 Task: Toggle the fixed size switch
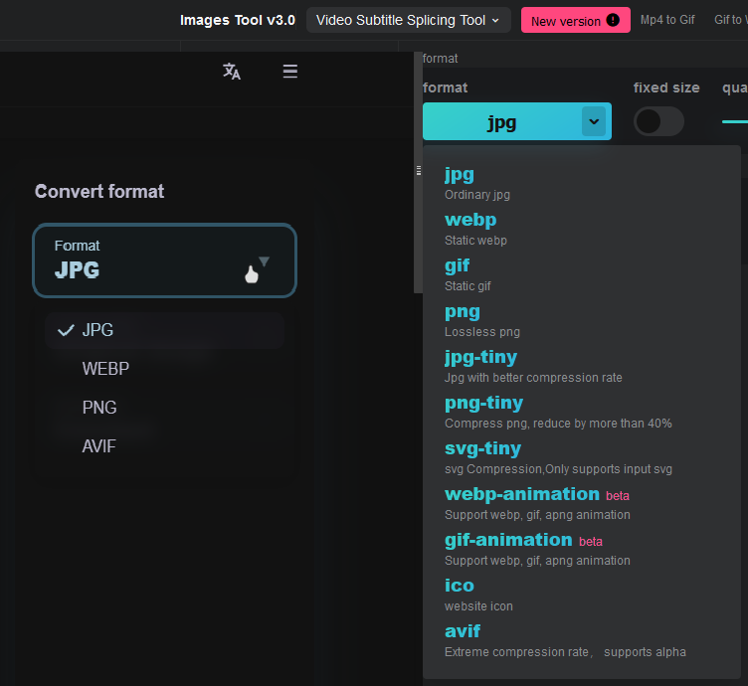pyautogui.click(x=658, y=121)
